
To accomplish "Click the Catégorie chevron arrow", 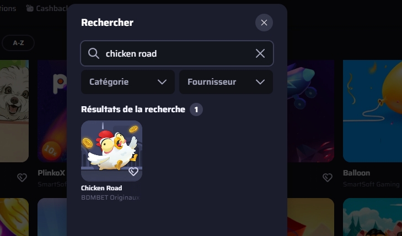I will click(162, 82).
